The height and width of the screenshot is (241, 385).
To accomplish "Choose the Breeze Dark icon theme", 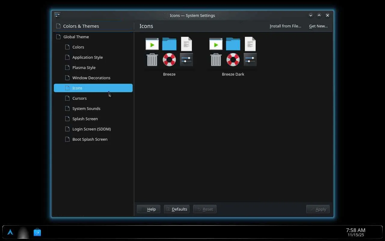I will pyautogui.click(x=233, y=56).
